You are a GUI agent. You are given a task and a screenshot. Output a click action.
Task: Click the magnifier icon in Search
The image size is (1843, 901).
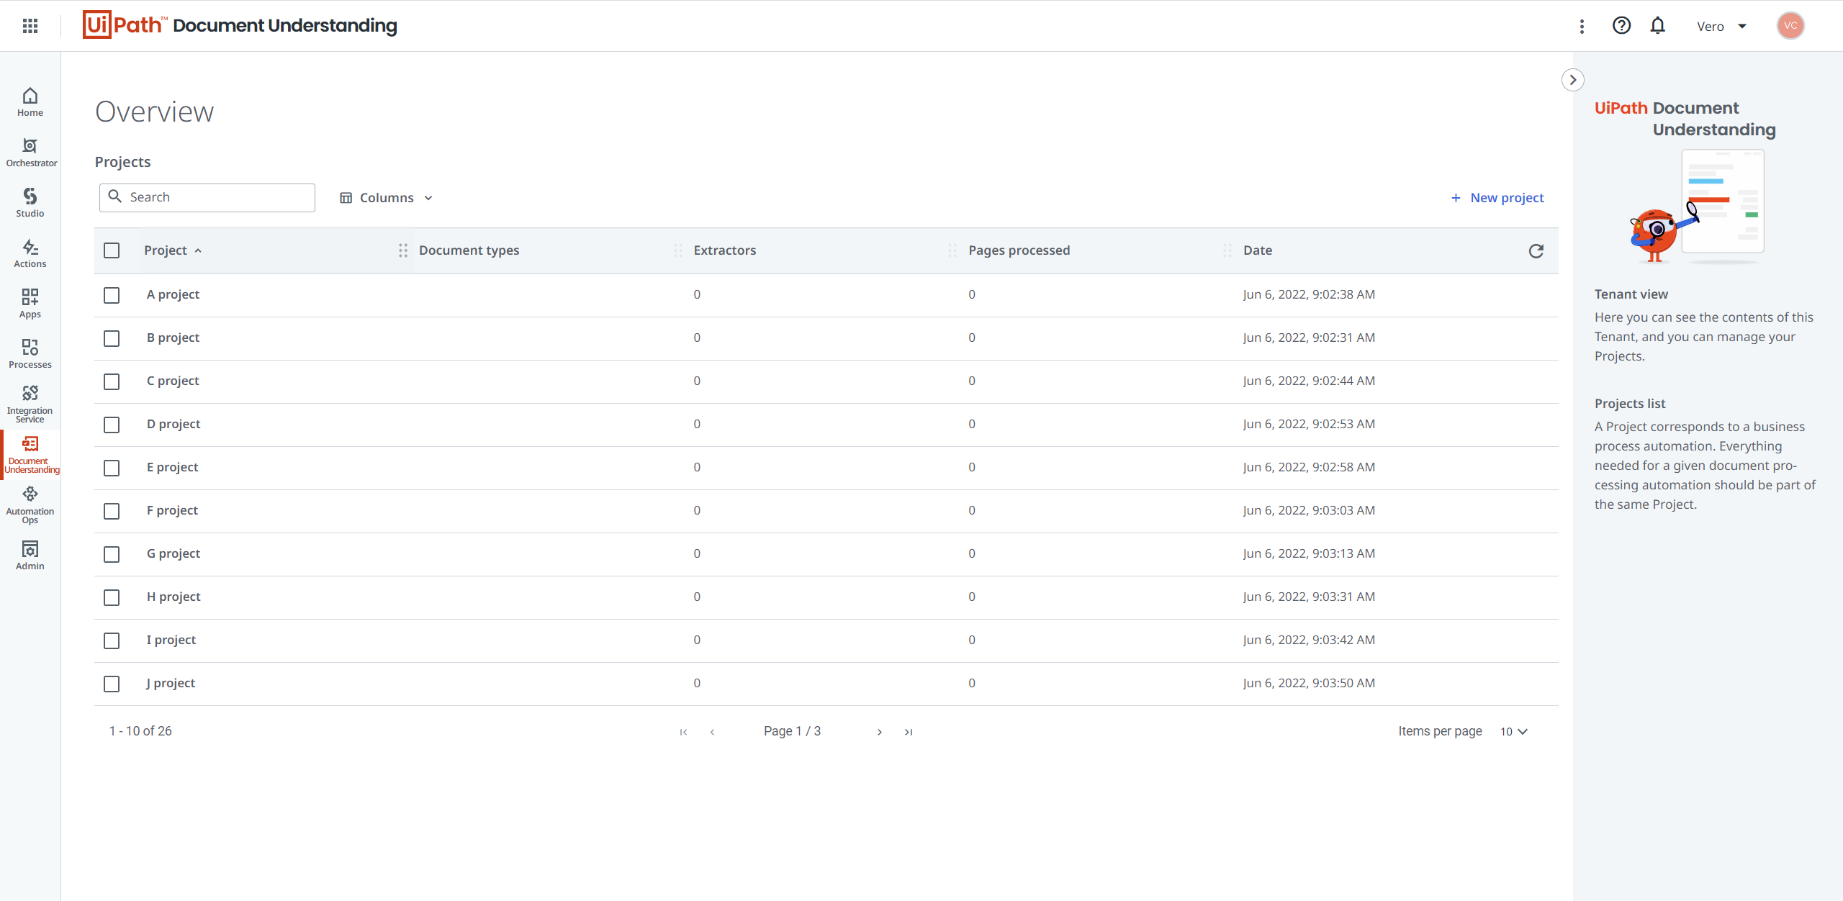tap(114, 196)
